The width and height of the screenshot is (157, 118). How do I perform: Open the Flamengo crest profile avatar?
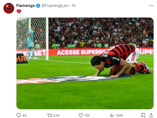coord(9,8)
